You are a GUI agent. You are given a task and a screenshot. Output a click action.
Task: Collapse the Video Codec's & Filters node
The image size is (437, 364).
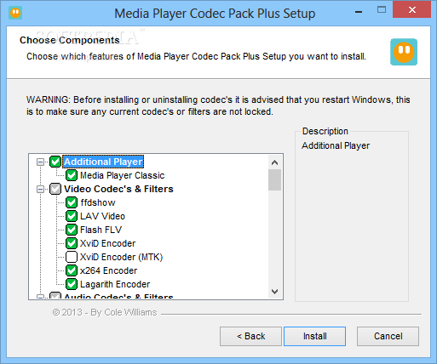41,190
